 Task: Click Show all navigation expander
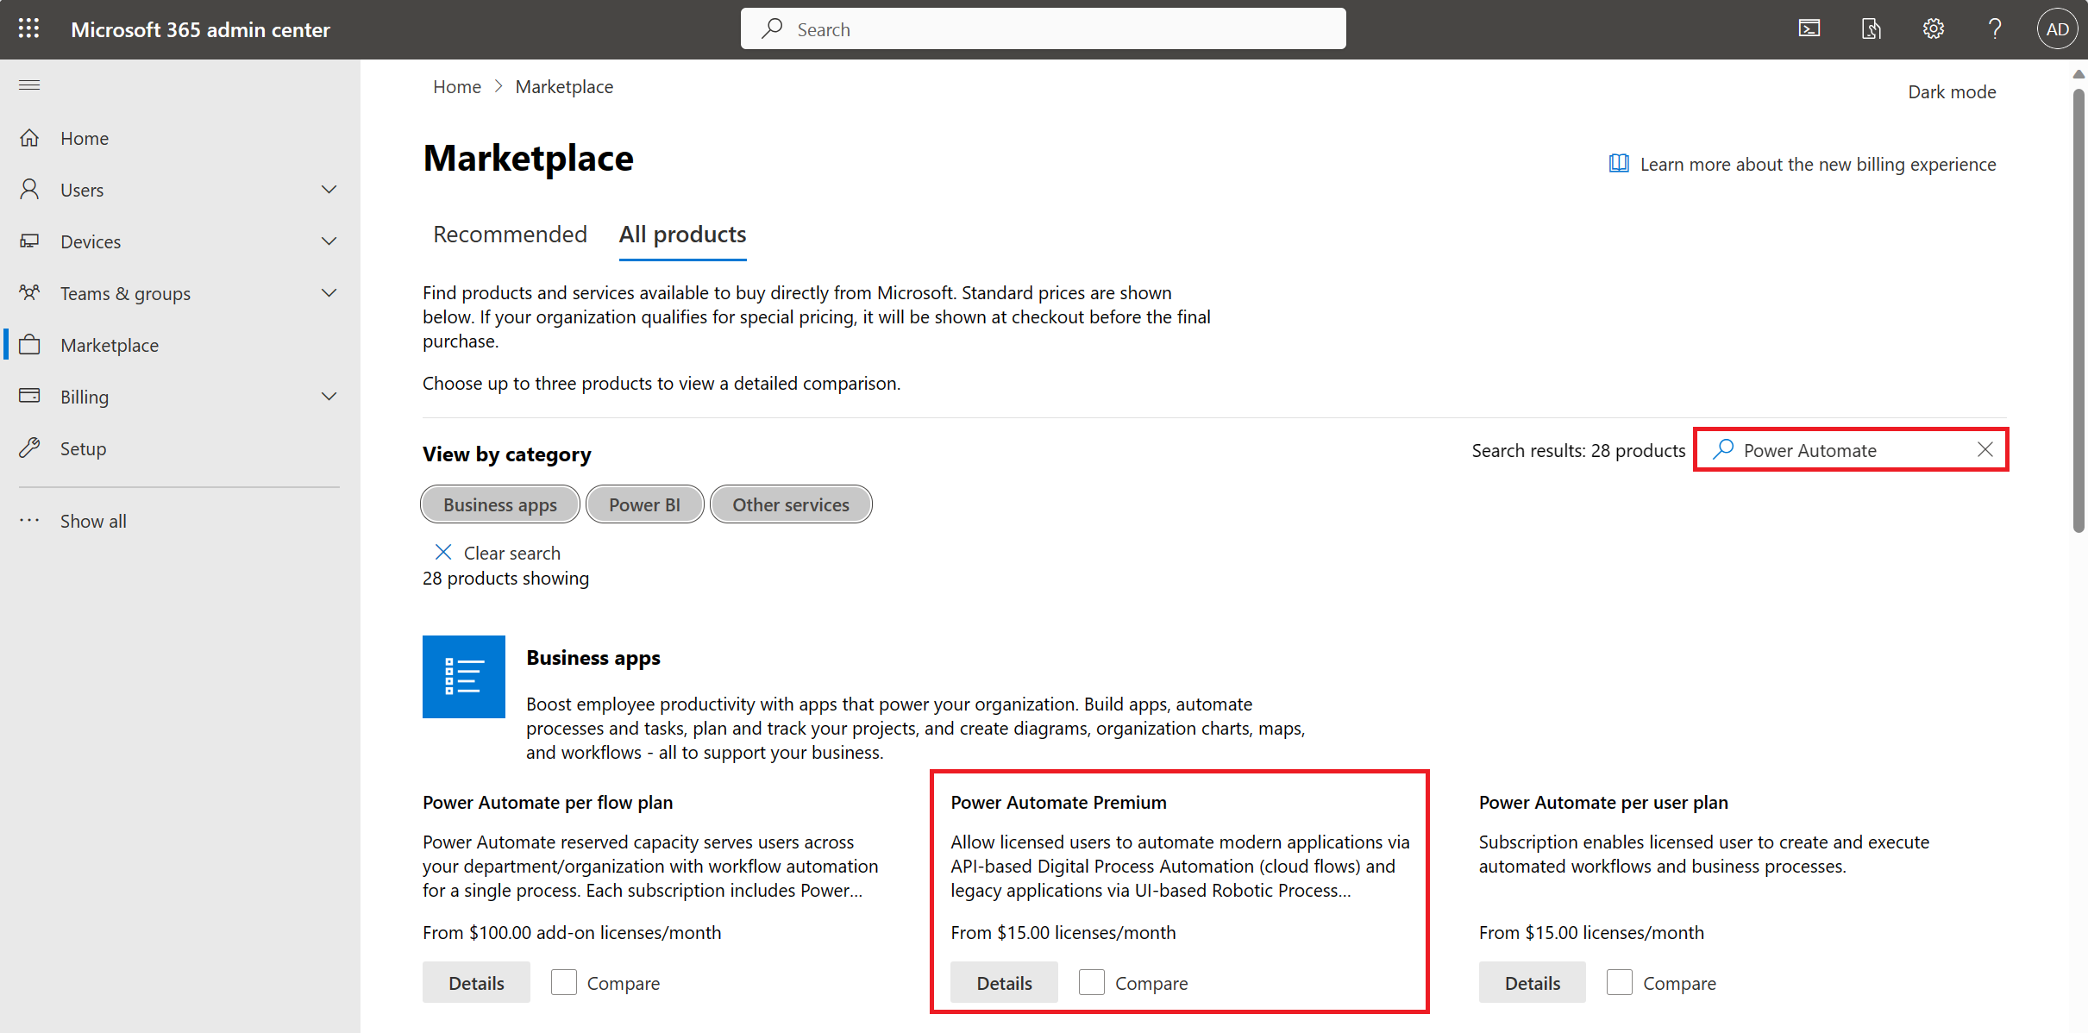(92, 521)
